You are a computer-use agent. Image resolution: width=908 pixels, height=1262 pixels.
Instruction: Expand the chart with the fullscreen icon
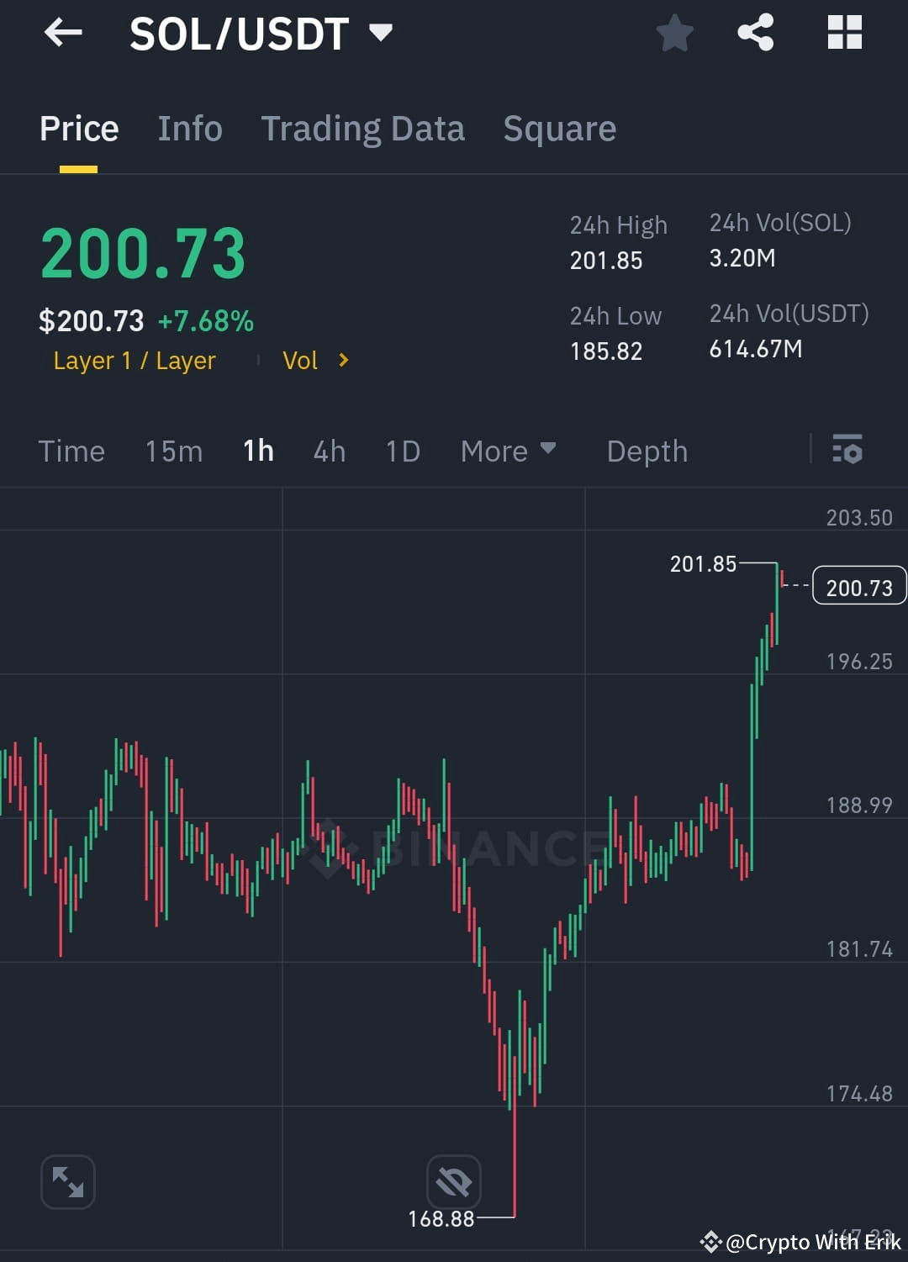click(x=67, y=1181)
